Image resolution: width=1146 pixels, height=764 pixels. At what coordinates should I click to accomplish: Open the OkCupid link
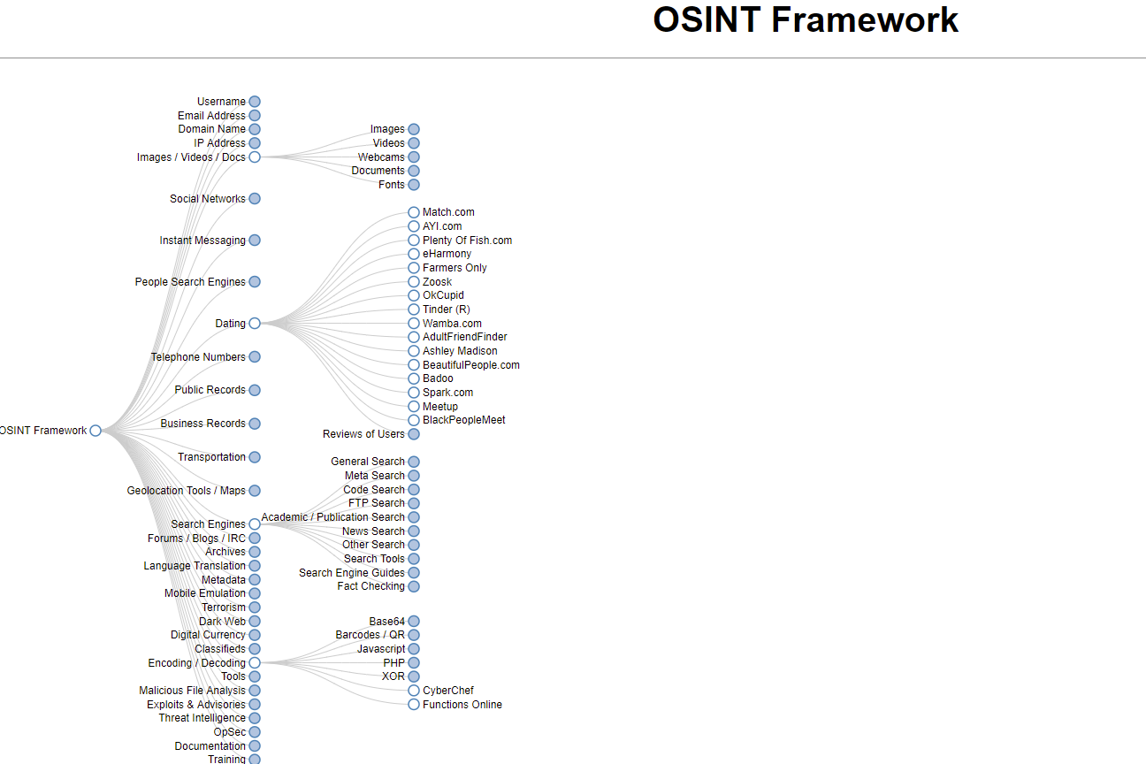[x=443, y=295]
